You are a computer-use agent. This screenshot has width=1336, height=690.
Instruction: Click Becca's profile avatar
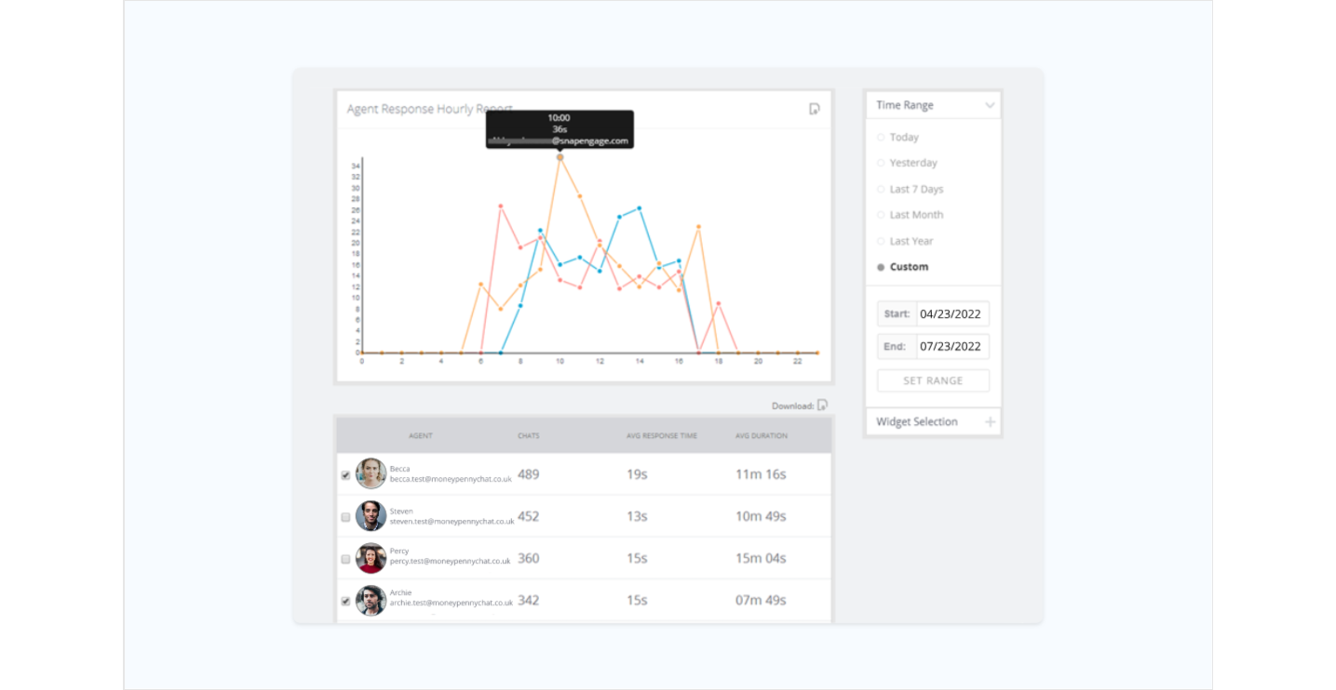click(x=371, y=473)
